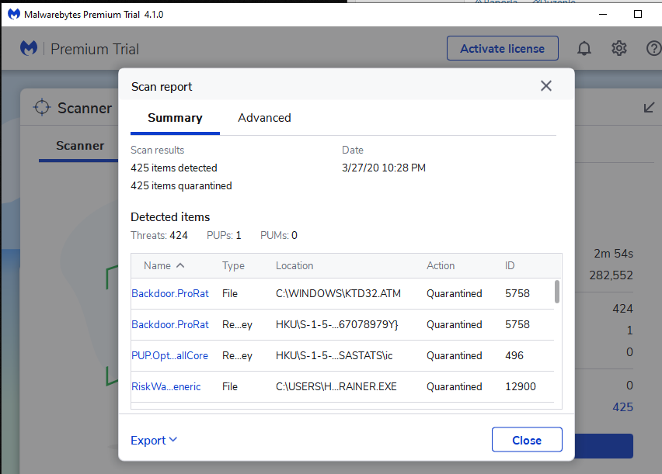662x474 pixels.
Task: Click Quarantined status in RiskWa...eneric row
Action: click(455, 386)
